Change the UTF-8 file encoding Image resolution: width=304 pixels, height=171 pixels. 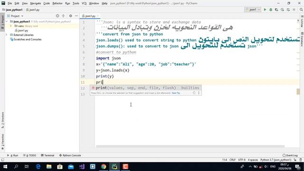coord(242,160)
